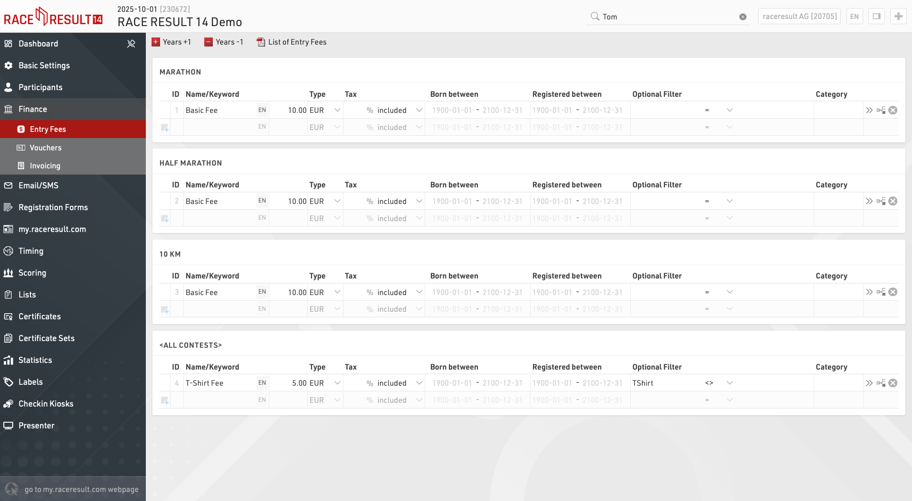Go to Participants in the sidebar
This screenshot has width=912, height=501.
tap(40, 87)
